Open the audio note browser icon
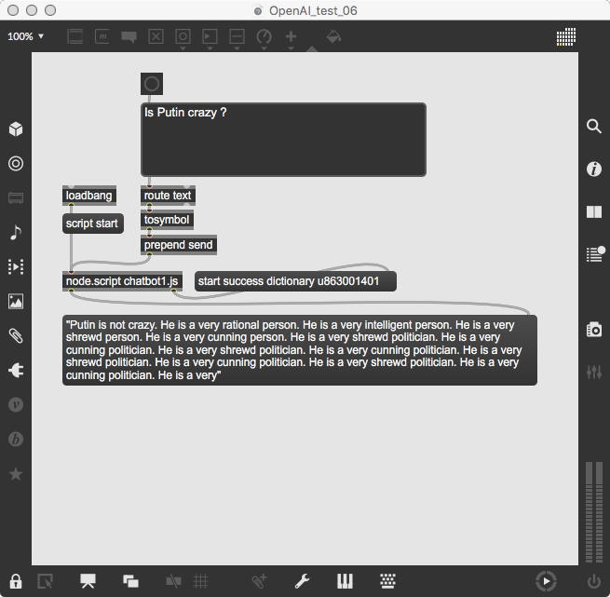 click(x=16, y=232)
